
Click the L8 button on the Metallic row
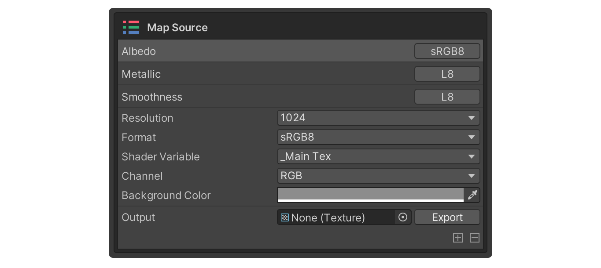(447, 74)
